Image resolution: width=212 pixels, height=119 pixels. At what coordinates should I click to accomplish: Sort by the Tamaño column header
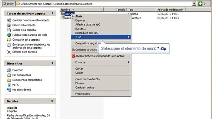tap(115, 10)
